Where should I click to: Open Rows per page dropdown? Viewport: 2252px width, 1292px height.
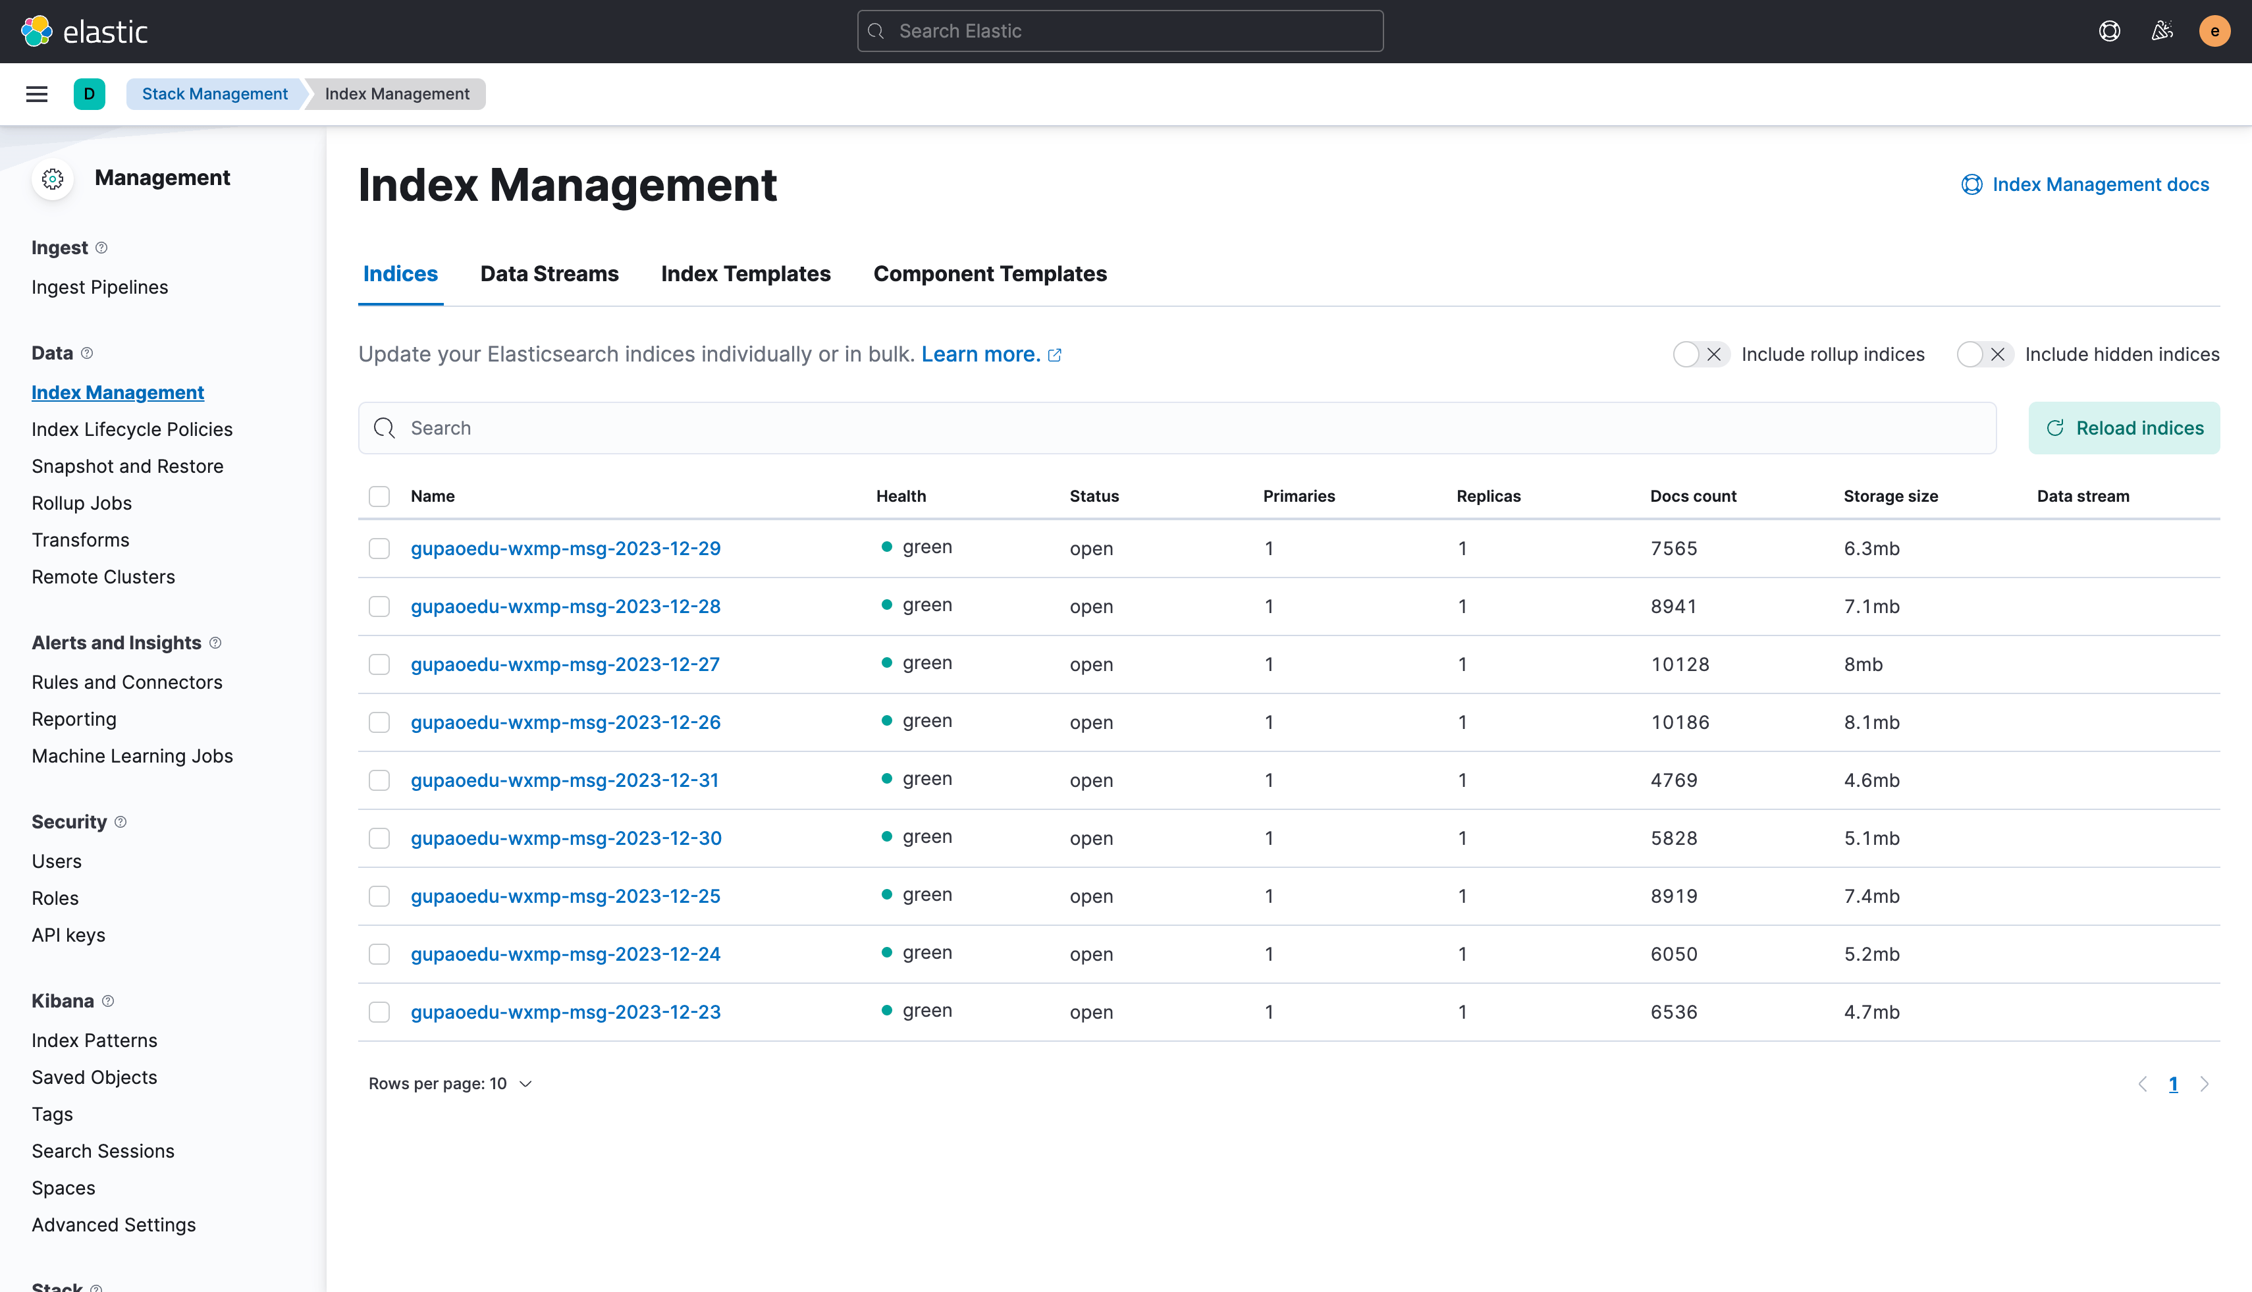[450, 1083]
